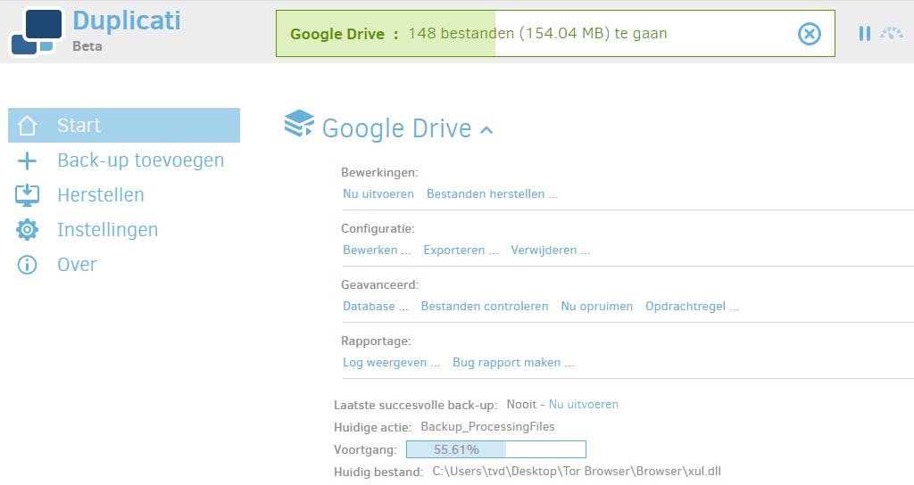Cancel the running Google Drive backup
The height and width of the screenshot is (485, 914).
pos(809,34)
